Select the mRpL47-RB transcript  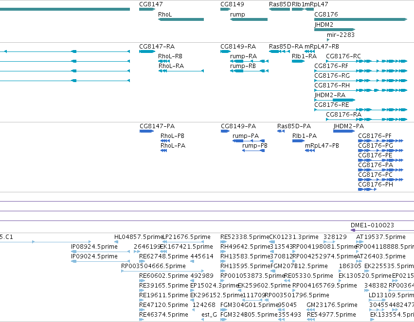309,51
